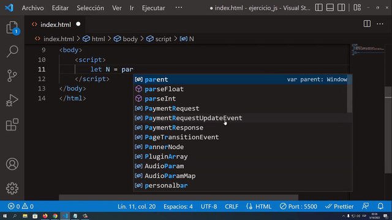Open the Explorer view in activity bar

12,28
